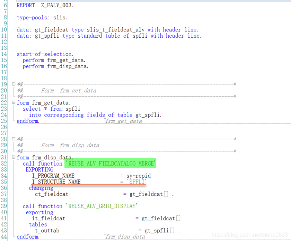Viewport: 291px width, 241px height.
Task: Click Z_FALV_003 program name
Action: tap(57, 5)
